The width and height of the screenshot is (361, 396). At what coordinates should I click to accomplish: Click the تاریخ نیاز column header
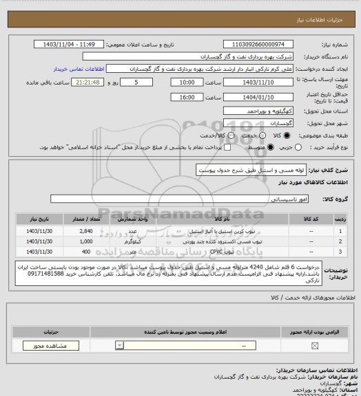click(x=39, y=219)
